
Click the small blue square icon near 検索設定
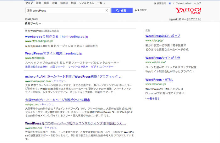170,3
